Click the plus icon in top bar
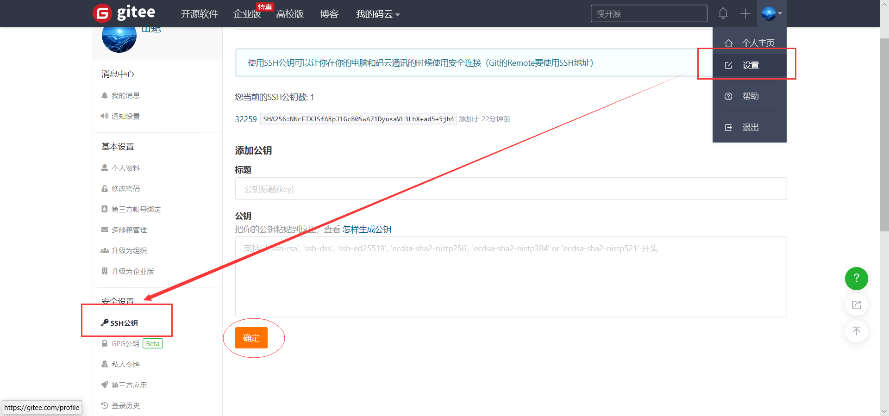 click(745, 13)
